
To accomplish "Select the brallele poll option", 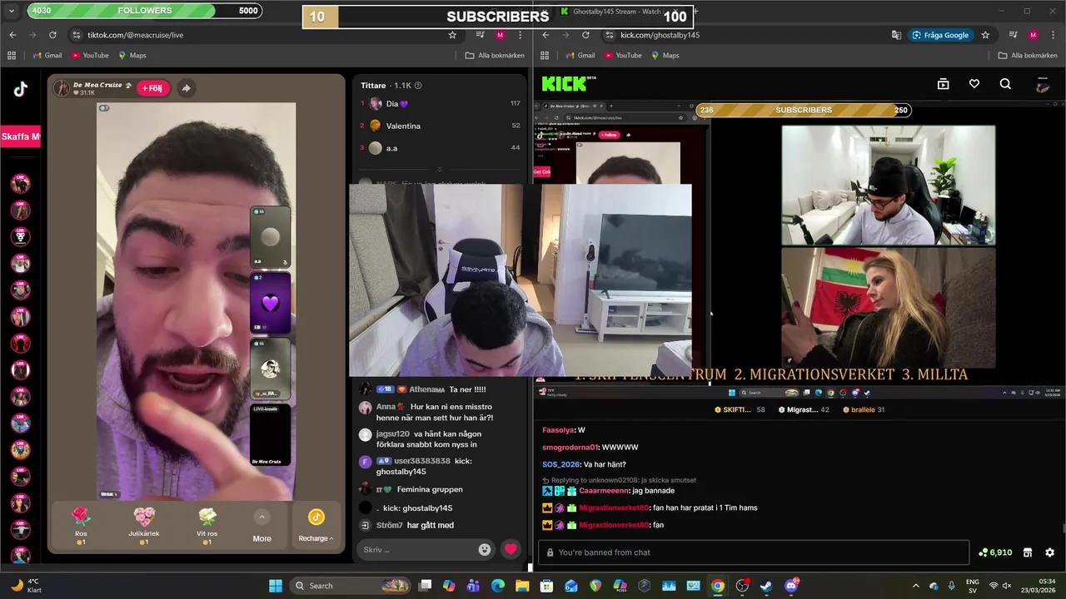I will 864,409.
